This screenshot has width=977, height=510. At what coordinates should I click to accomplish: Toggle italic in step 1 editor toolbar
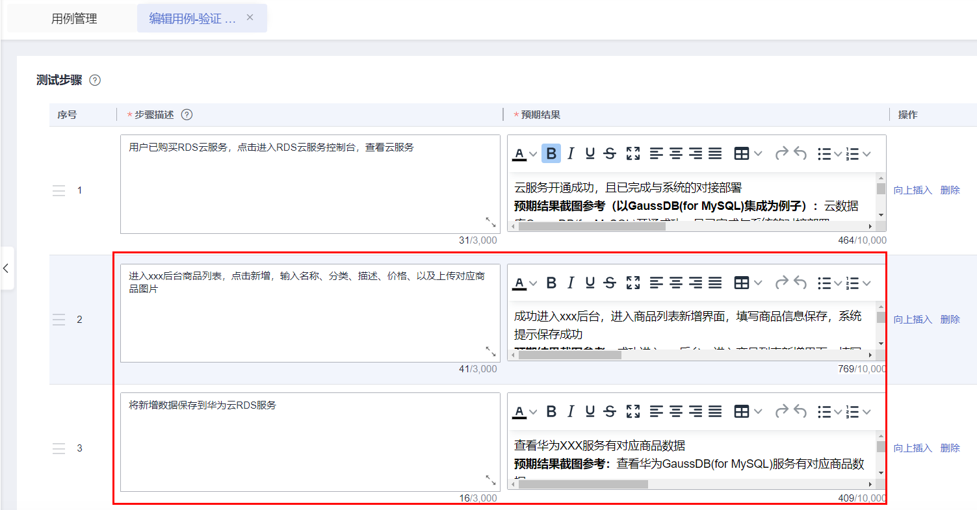(571, 154)
